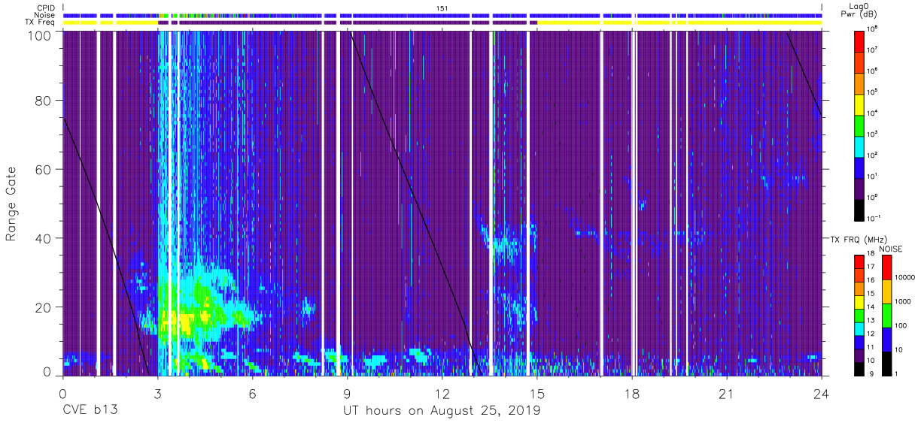
Task: Click the green segment of the NOISE colorbar
Action: (x=886, y=315)
